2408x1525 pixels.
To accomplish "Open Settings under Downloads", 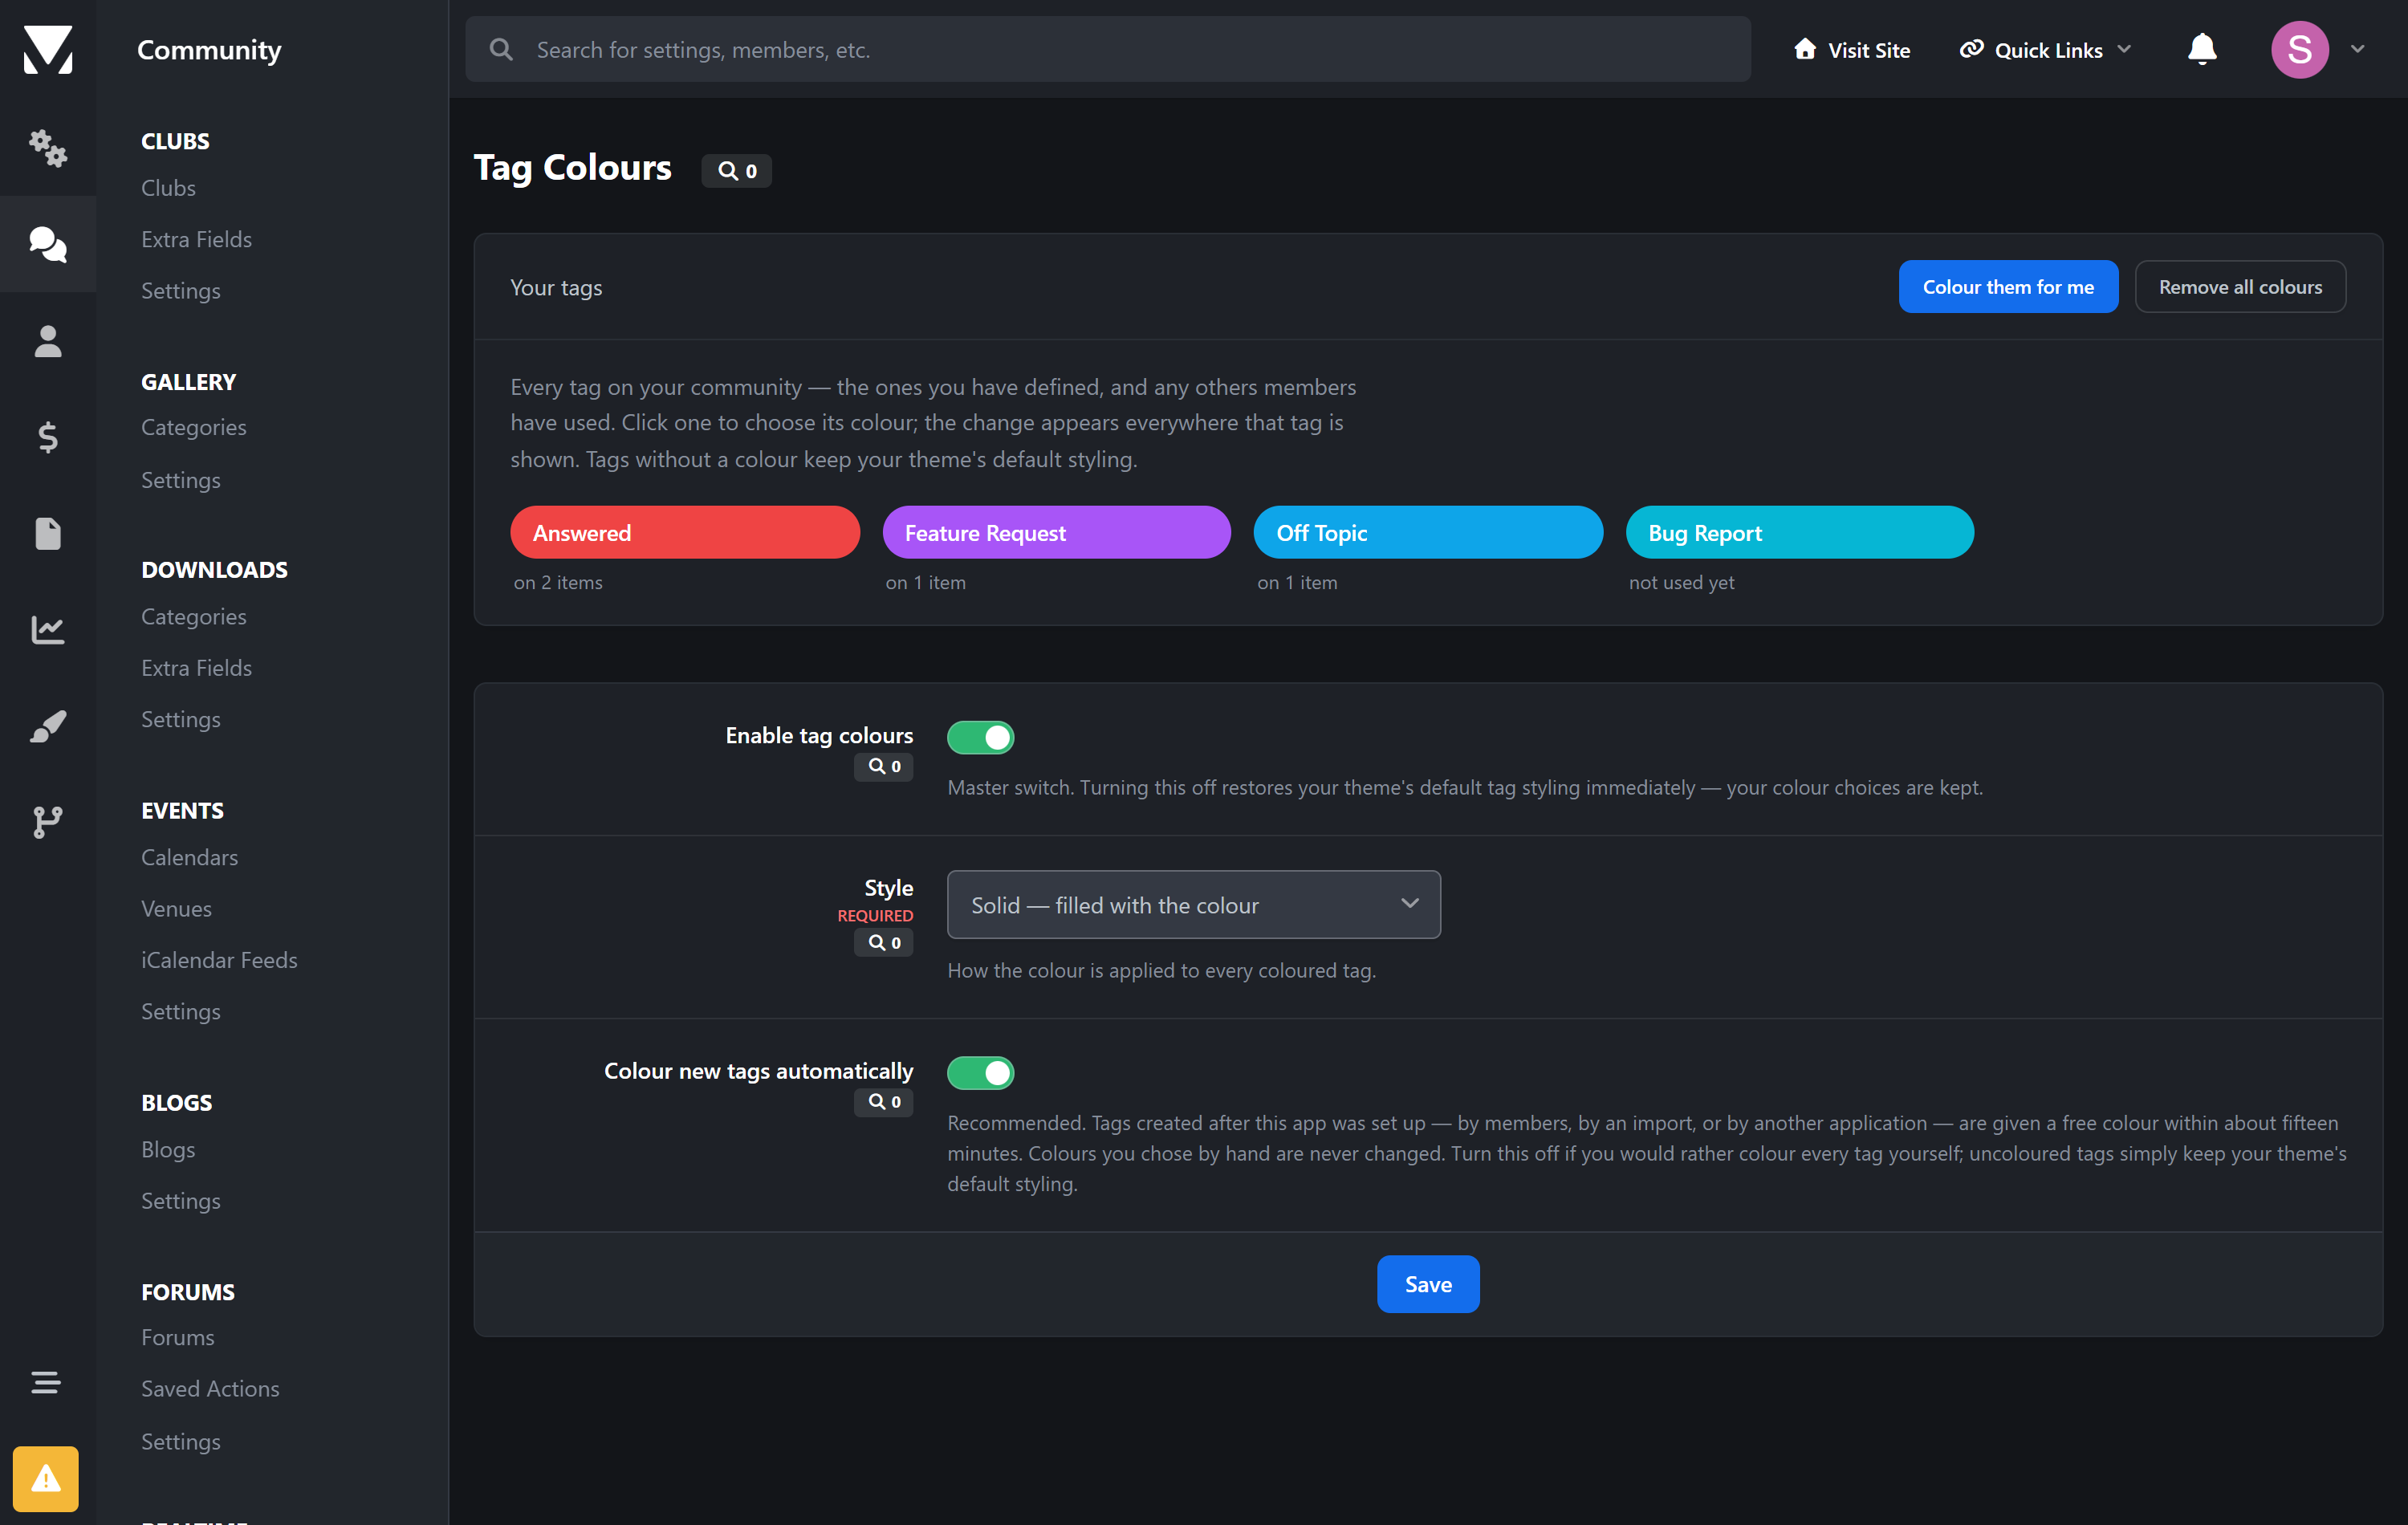I will tap(181, 720).
